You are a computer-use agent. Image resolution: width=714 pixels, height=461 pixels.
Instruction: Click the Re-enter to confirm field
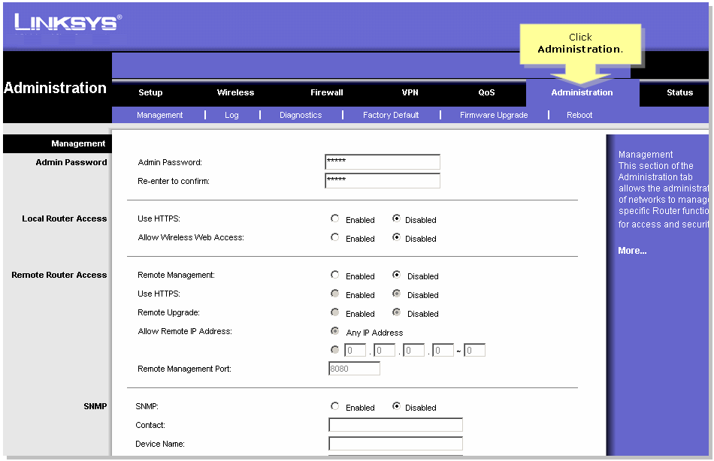[x=383, y=181]
